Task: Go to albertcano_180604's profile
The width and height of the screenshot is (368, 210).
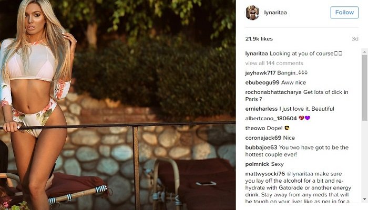Action: point(271,118)
